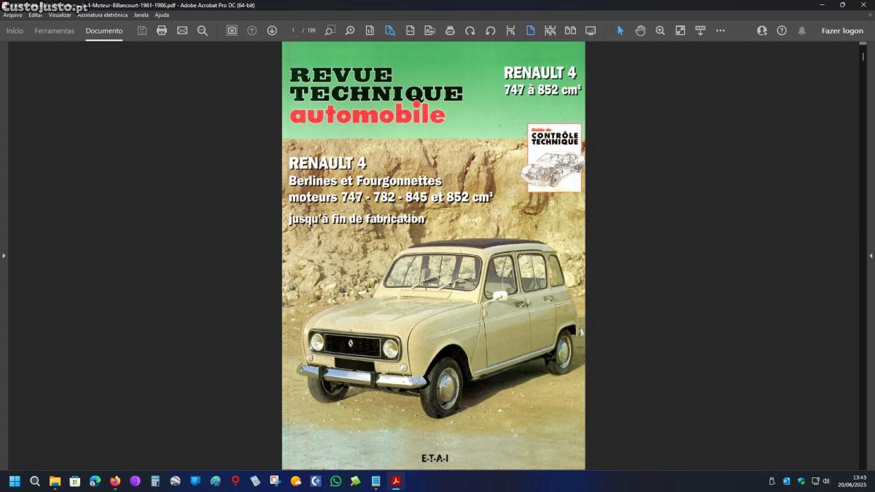The width and height of the screenshot is (875, 492).
Task: Expand the right tools pane arrow
Action: (871, 256)
